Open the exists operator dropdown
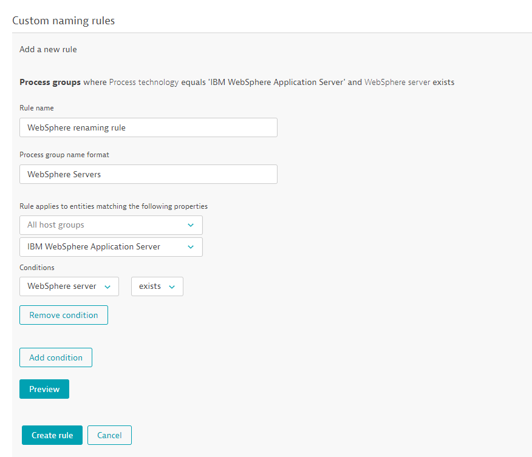The width and height of the screenshot is (532, 457). click(157, 286)
